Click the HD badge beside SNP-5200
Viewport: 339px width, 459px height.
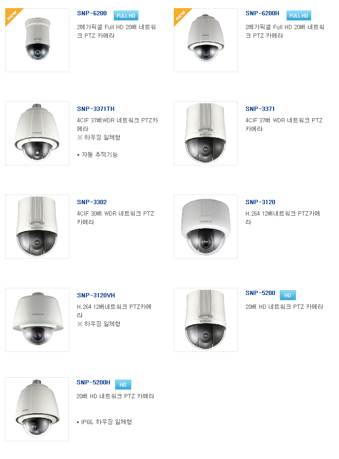click(288, 295)
